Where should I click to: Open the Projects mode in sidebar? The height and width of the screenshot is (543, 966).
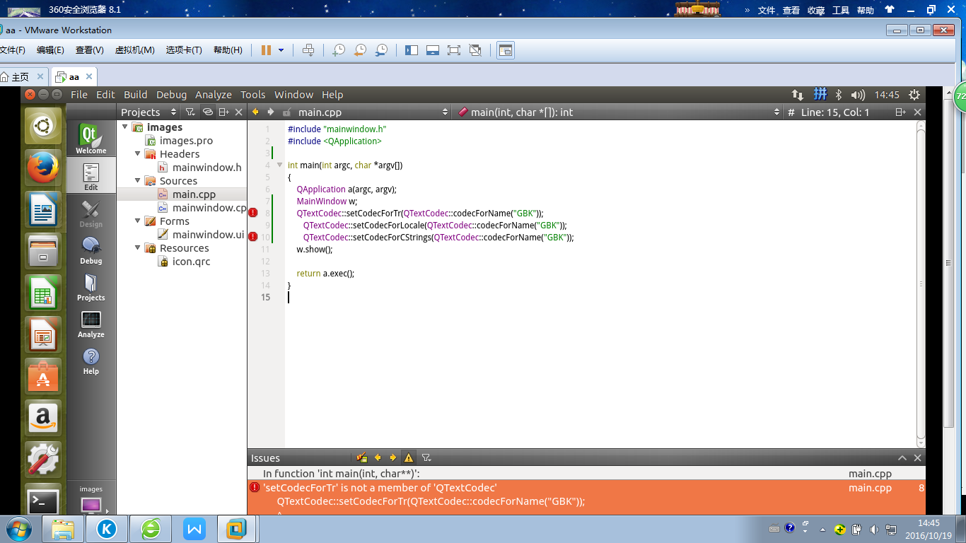click(91, 286)
